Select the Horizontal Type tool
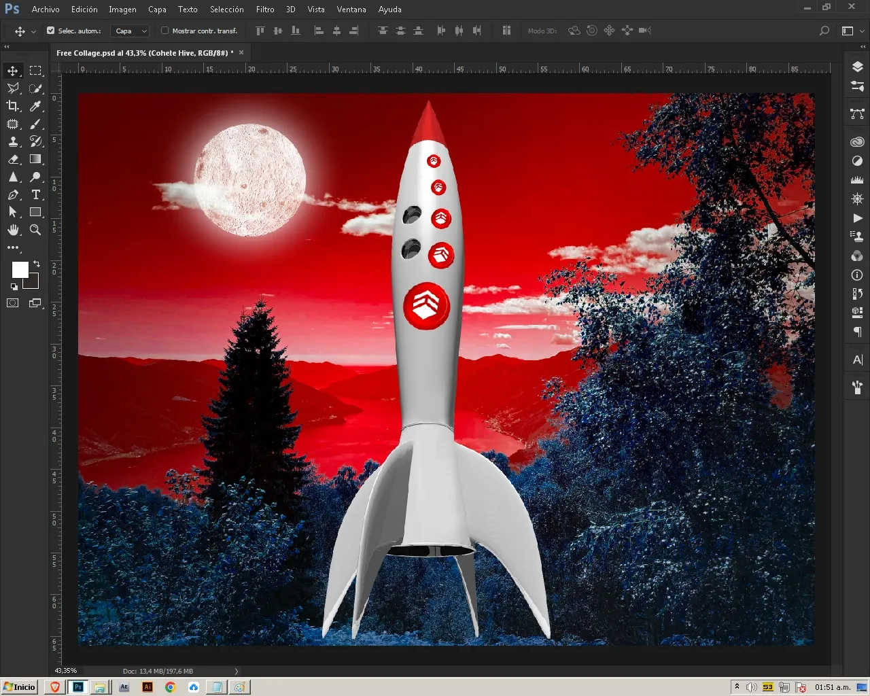The image size is (870, 696). [36, 194]
